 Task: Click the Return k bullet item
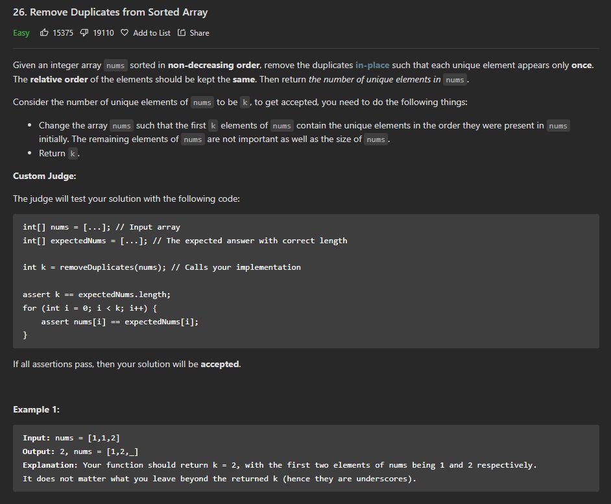coord(59,153)
